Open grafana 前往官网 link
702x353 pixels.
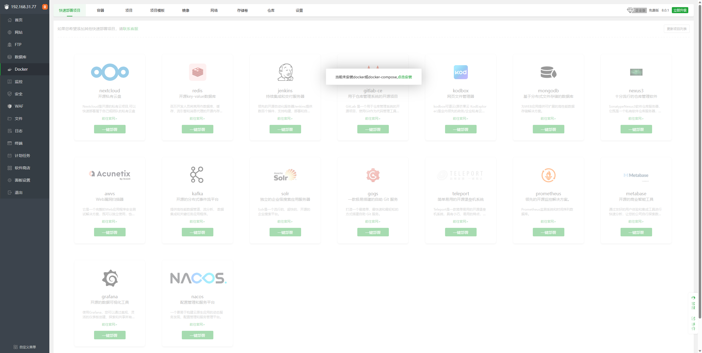[x=109, y=325]
